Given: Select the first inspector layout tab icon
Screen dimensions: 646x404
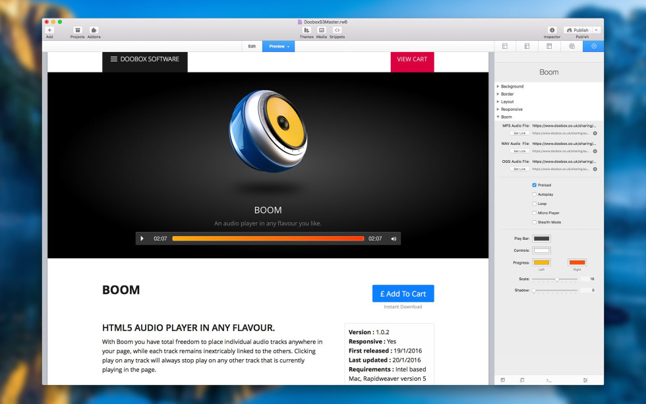Looking at the screenshot, I should [505, 46].
